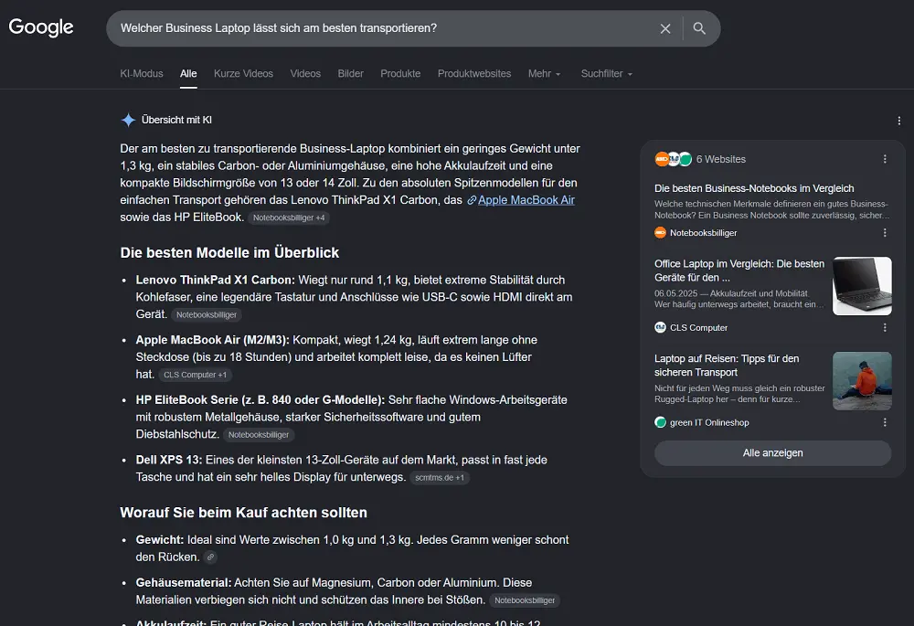The height and width of the screenshot is (626, 914).
Task: Open Die besten Business-Notebooks im Vergleich
Action: (754, 188)
